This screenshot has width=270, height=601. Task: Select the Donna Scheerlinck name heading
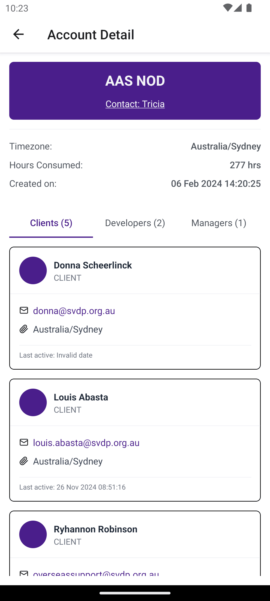[x=93, y=265]
